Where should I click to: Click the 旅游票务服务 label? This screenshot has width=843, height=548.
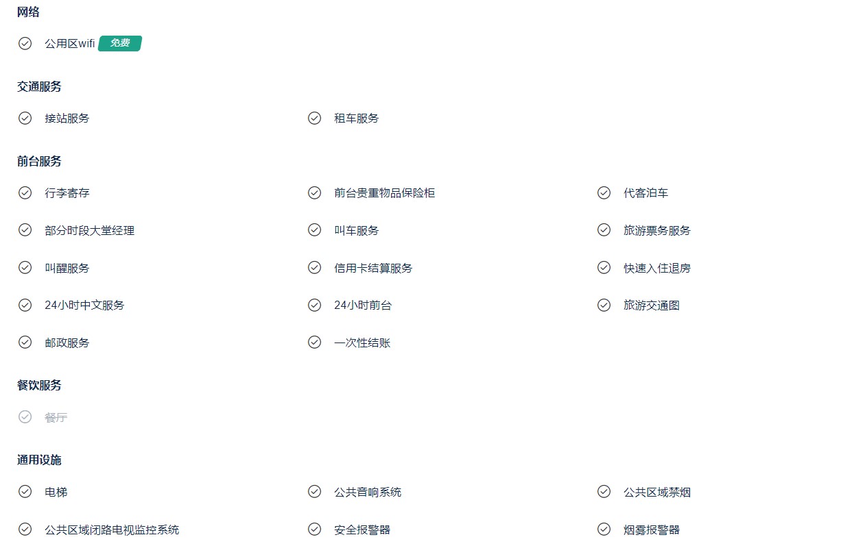(657, 230)
